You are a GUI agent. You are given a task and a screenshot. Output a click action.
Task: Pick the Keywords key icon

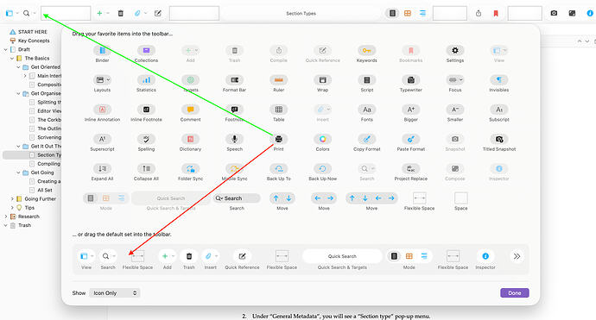click(366, 51)
